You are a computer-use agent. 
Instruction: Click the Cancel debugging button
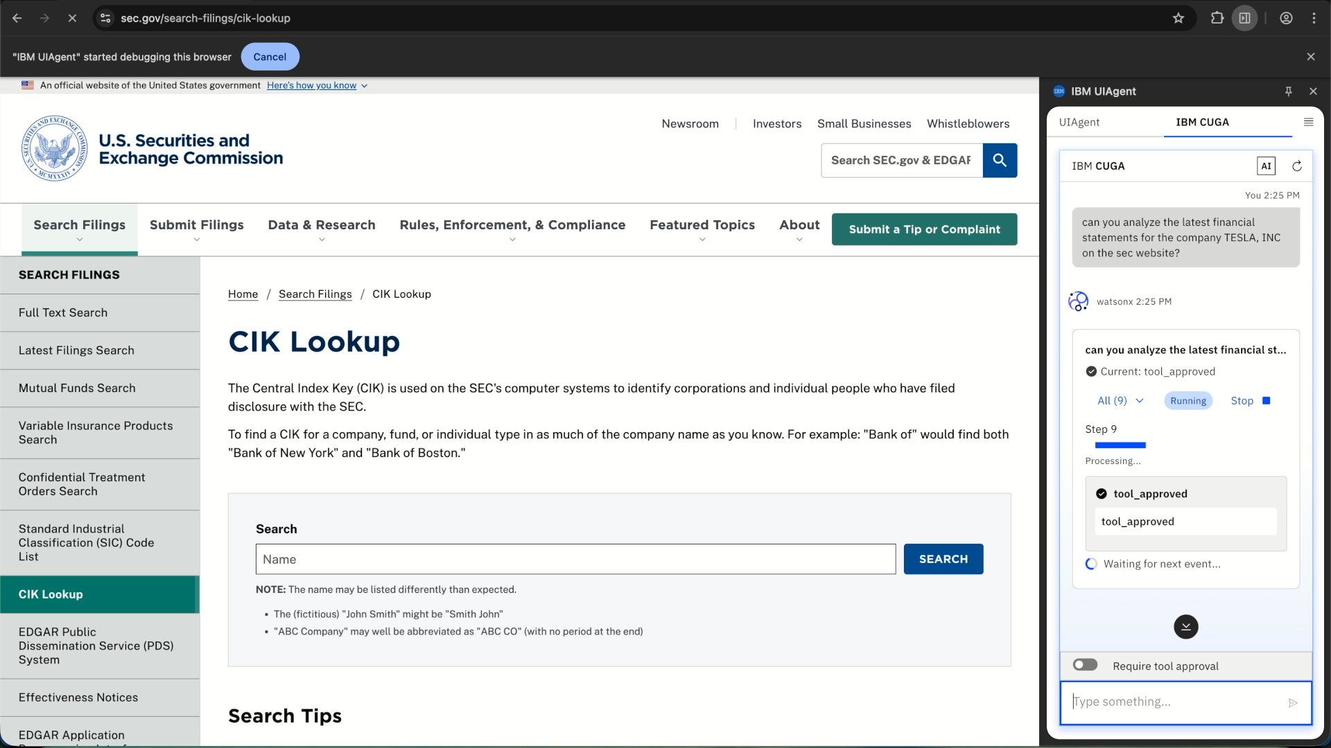tap(270, 57)
